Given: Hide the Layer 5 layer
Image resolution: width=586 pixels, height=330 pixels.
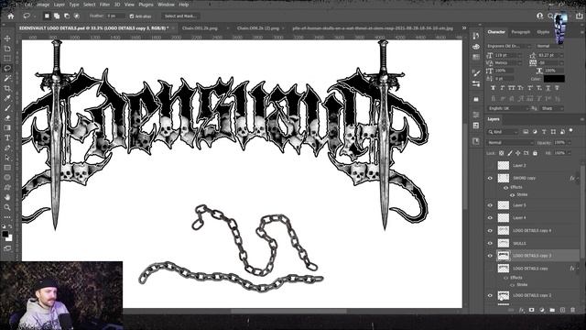Looking at the screenshot, I should 490,205.
